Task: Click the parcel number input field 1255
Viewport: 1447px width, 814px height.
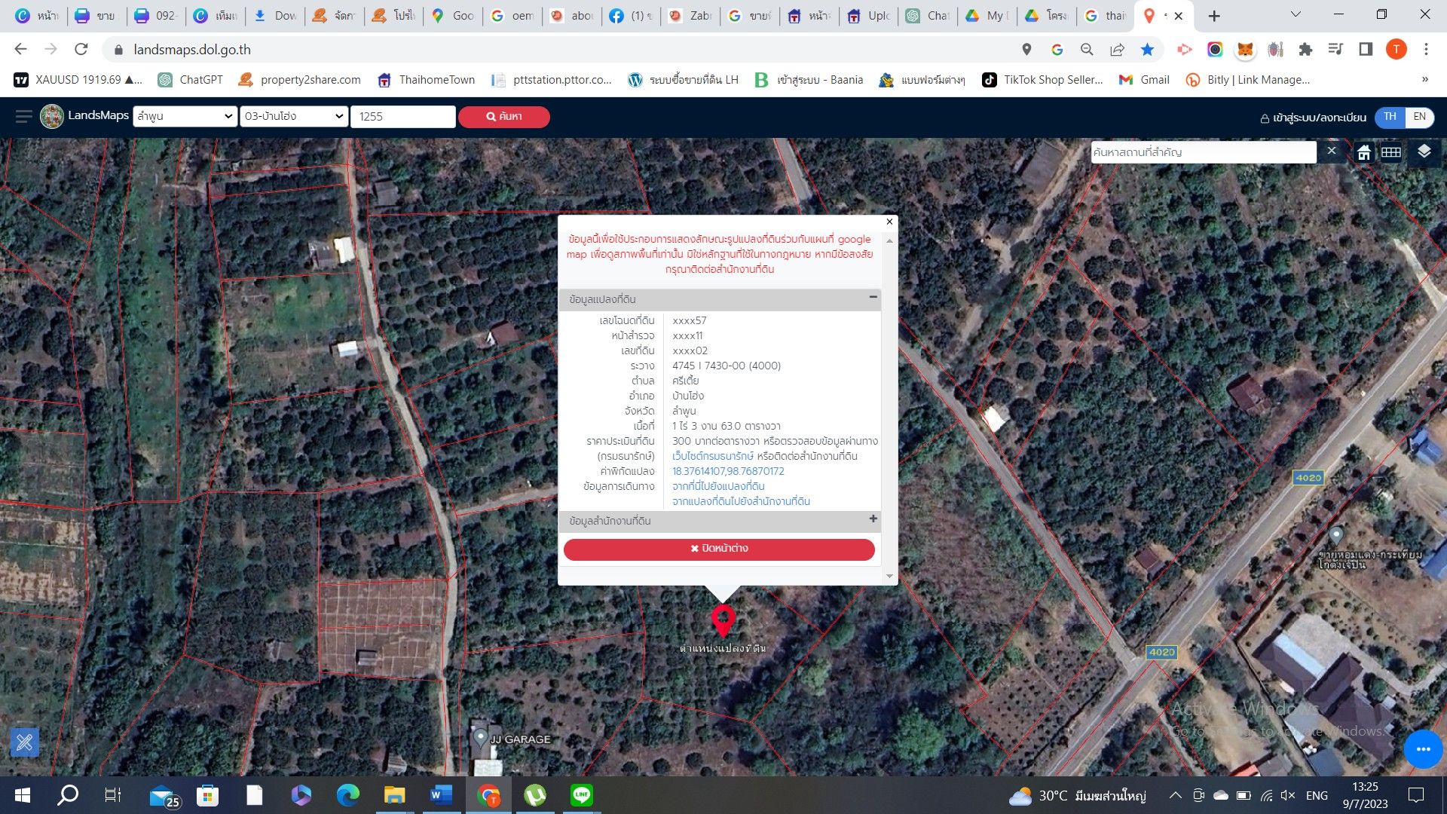Action: 403,116
